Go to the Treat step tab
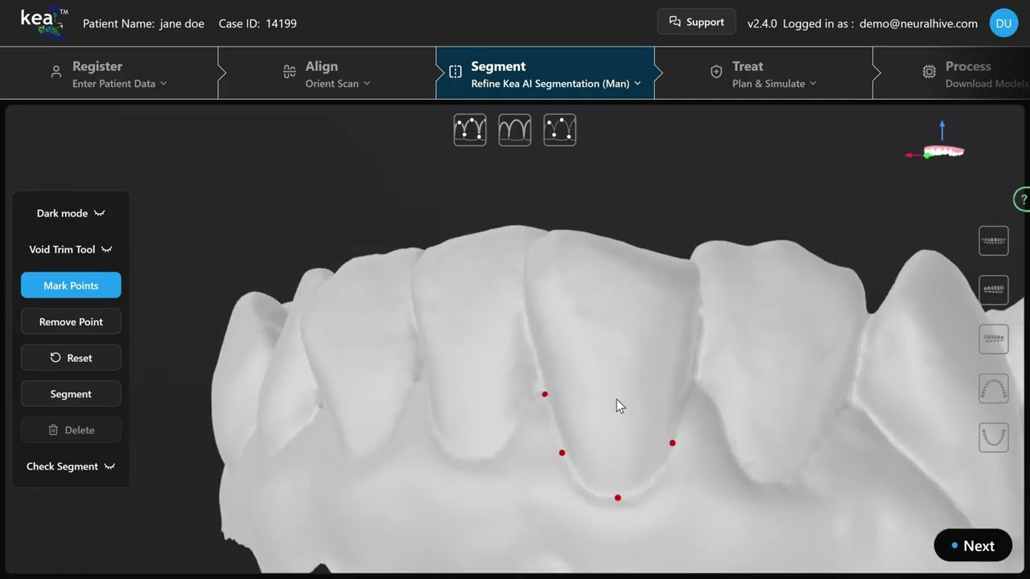The width and height of the screenshot is (1030, 579). [763, 73]
